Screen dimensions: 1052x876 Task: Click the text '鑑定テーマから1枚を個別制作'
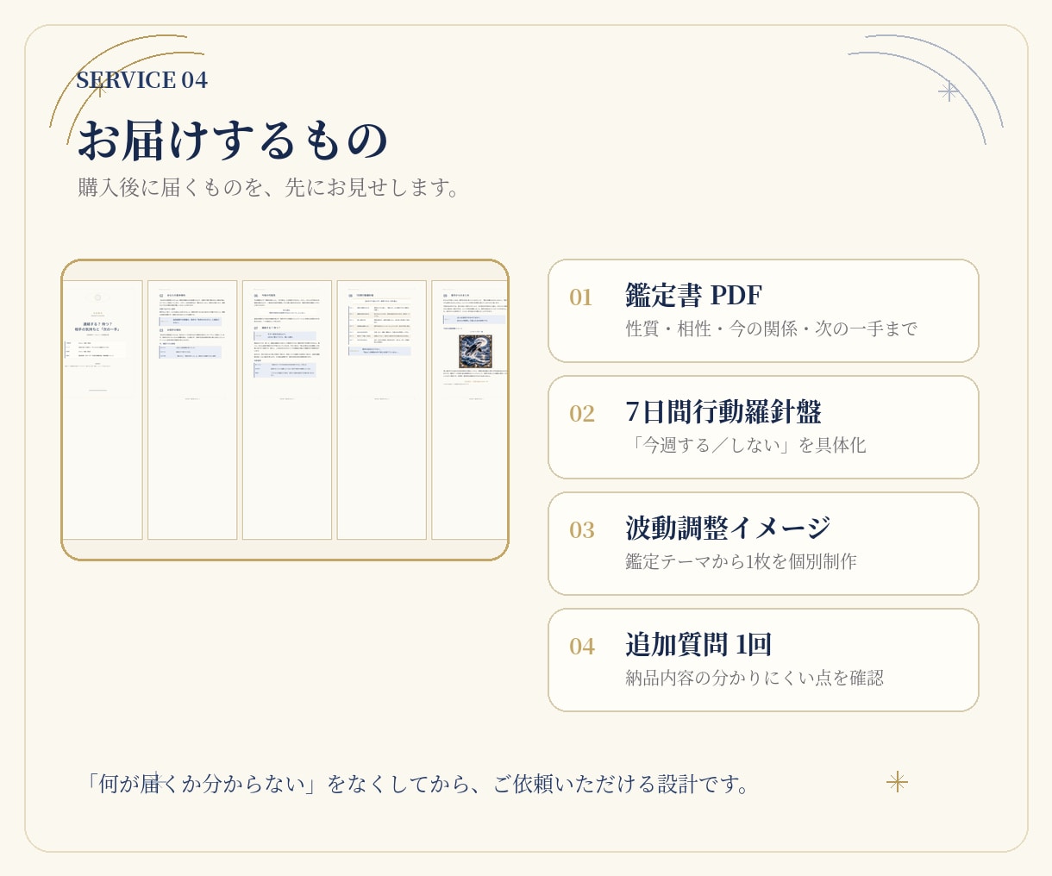point(741,561)
